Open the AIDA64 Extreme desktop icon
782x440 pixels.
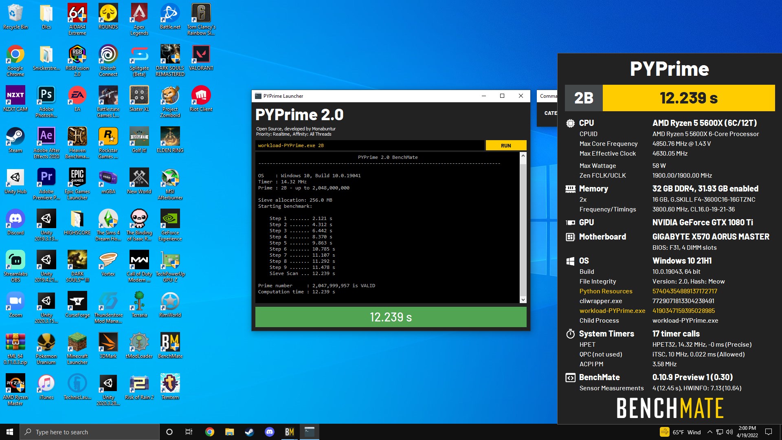(x=77, y=19)
